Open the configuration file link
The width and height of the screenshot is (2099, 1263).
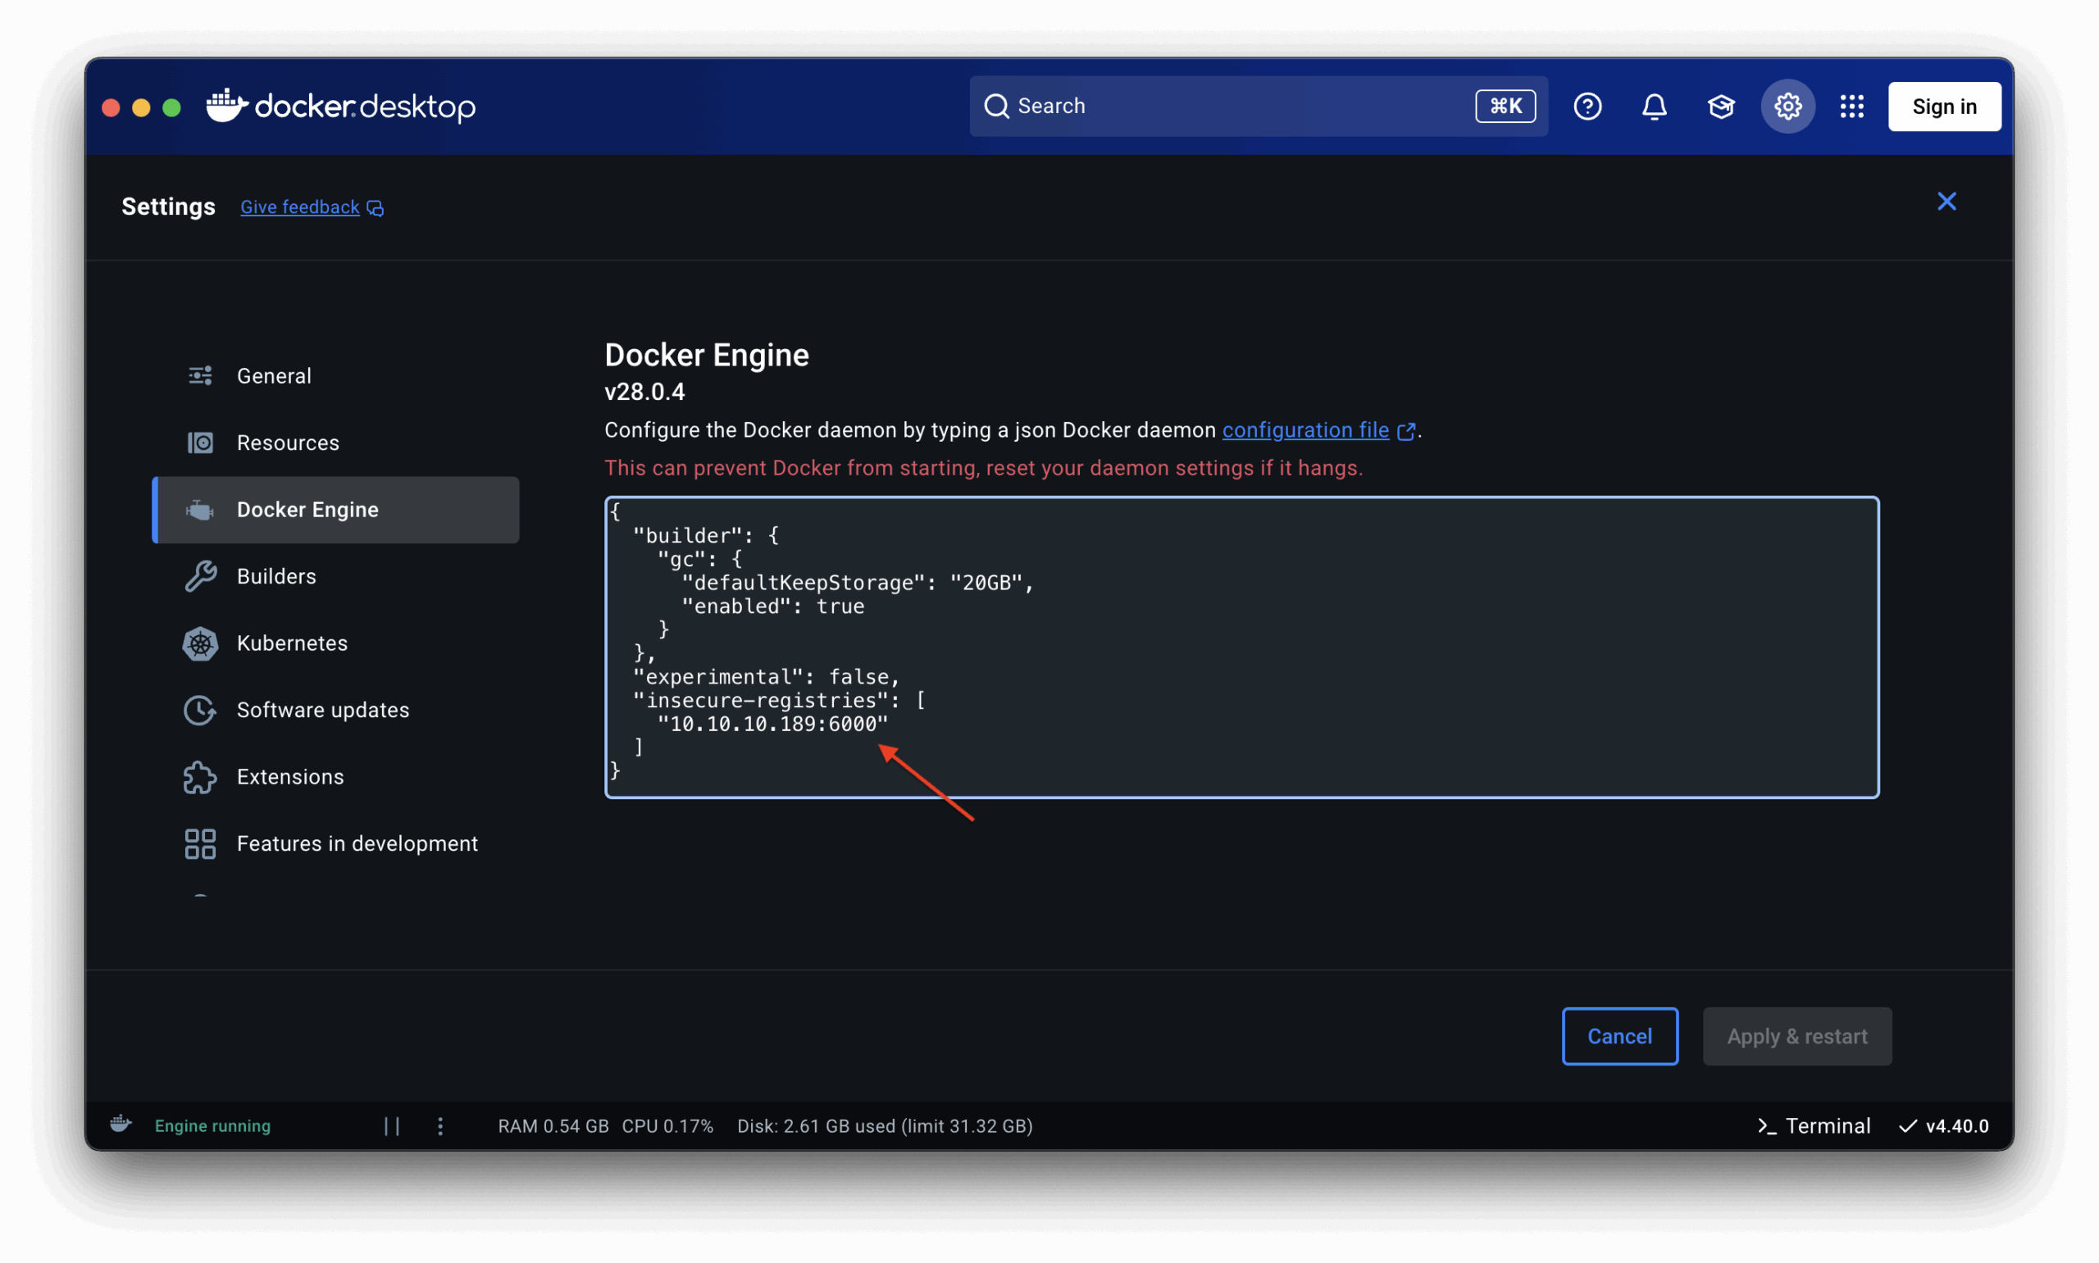[1304, 430]
